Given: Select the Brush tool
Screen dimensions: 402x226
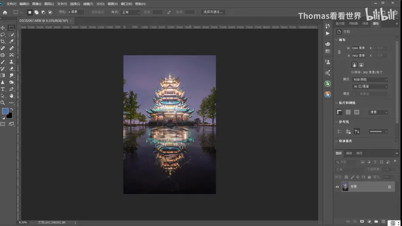Looking at the screenshot, I should coord(3,62).
